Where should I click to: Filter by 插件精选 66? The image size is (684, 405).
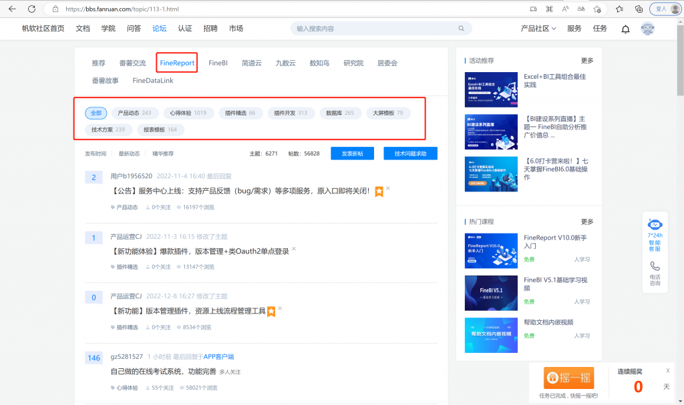pyautogui.click(x=240, y=113)
